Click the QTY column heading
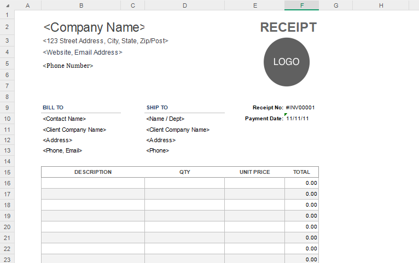The width and height of the screenshot is (419, 263). 185,172
